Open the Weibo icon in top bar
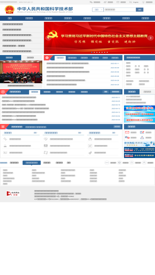The image size is (155, 275). pyautogui.click(x=105, y=2)
